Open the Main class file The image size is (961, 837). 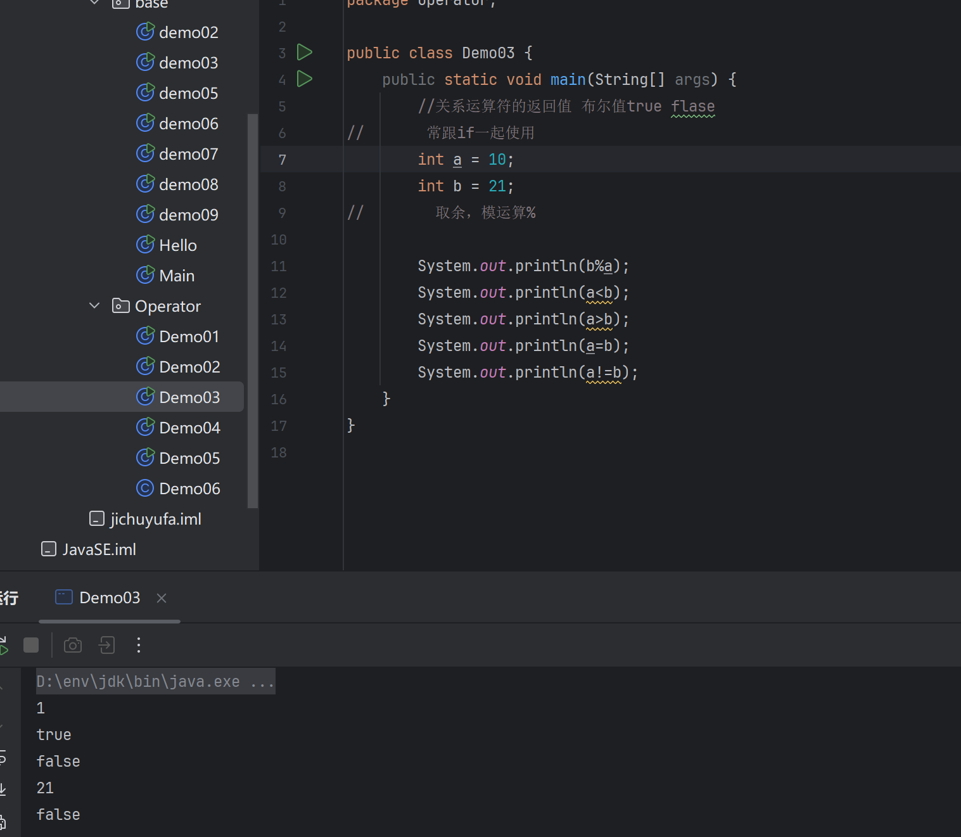[x=177, y=276]
